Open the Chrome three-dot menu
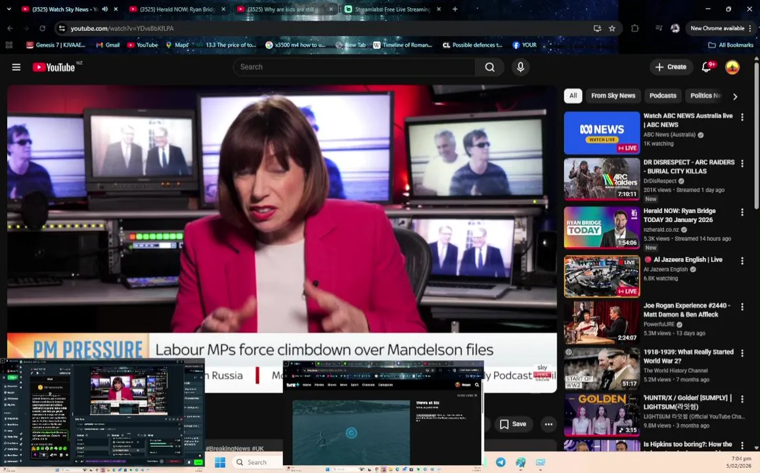Viewport: 760px width, 473px height. point(750,28)
